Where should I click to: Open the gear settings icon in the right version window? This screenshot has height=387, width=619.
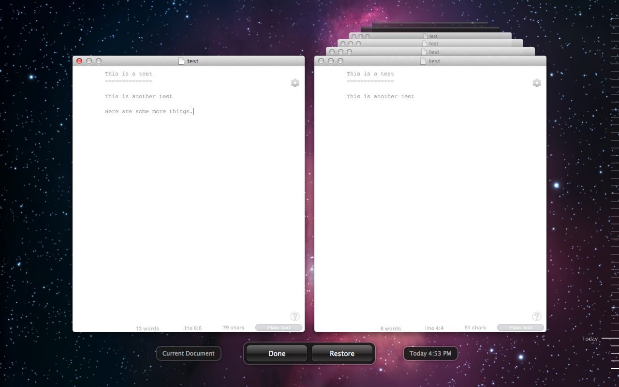point(537,83)
